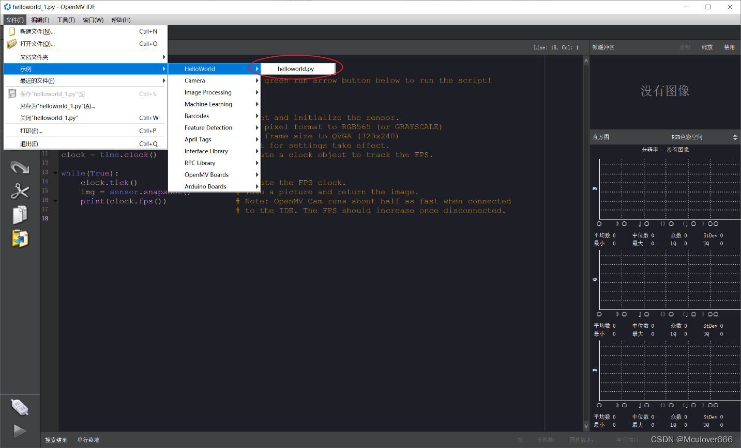Click the 打开文件 open folder icon
The image size is (741, 448).
pos(12,44)
